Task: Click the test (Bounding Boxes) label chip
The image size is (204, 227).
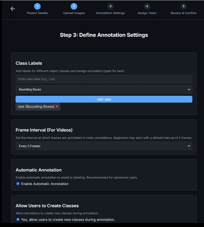Action: [x=36, y=107]
